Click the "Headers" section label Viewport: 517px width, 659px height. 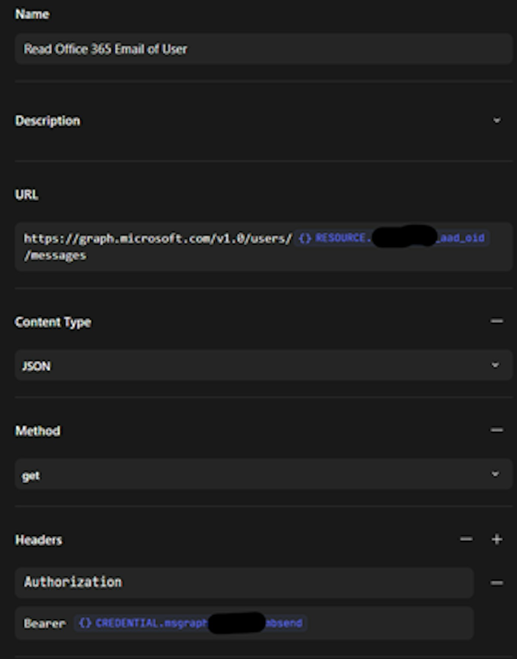pyautogui.click(x=39, y=540)
